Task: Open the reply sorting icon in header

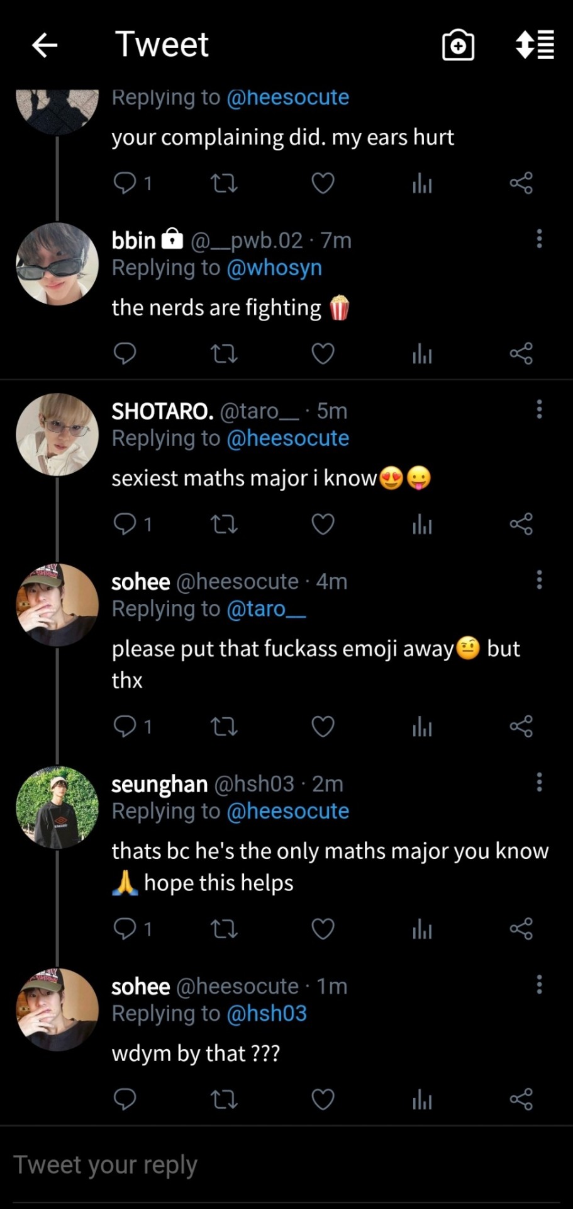Action: (x=535, y=45)
